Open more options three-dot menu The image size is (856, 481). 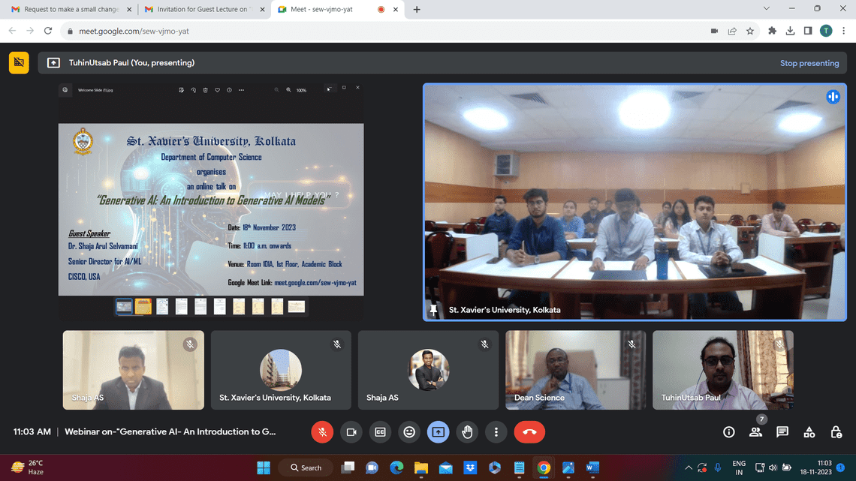point(496,432)
